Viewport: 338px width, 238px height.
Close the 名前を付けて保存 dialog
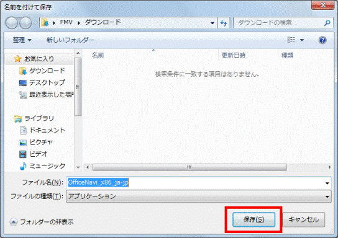322,5
